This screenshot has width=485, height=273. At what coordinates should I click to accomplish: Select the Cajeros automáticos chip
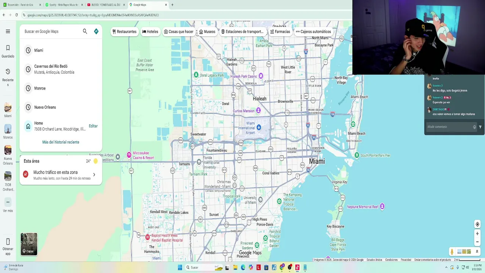point(313,31)
